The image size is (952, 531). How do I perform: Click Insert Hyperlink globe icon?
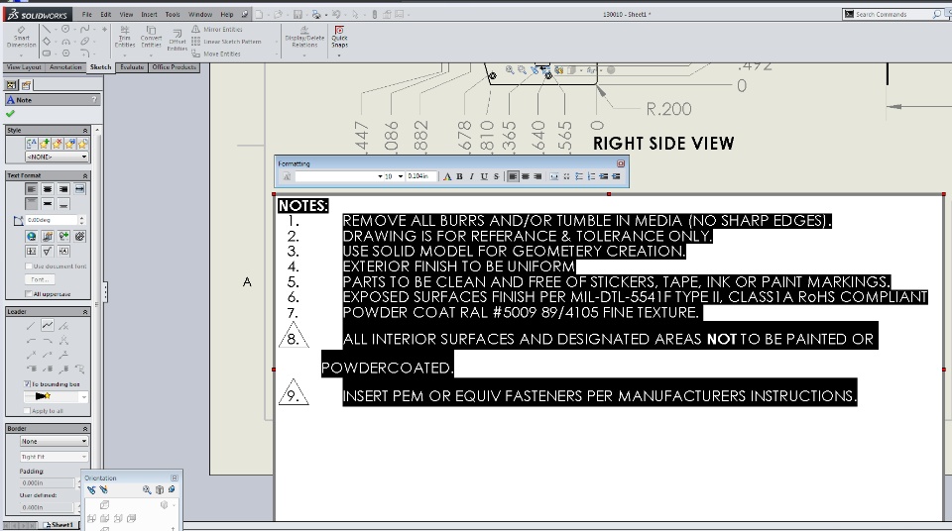31,236
